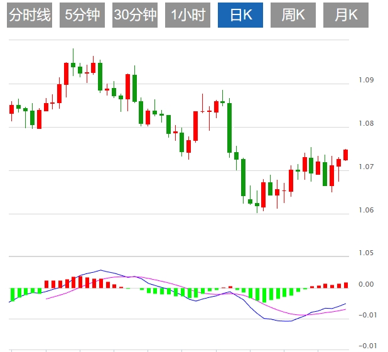The image size is (388, 352).
Task: Click the 1.08 price axis label
Action: click(366, 124)
